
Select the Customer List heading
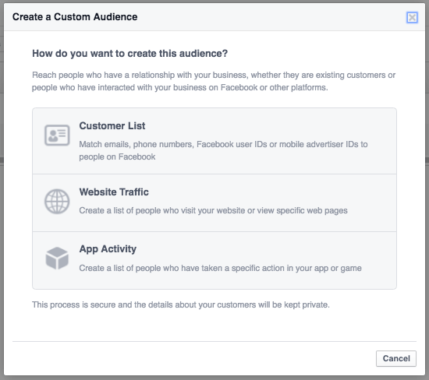[112, 126]
